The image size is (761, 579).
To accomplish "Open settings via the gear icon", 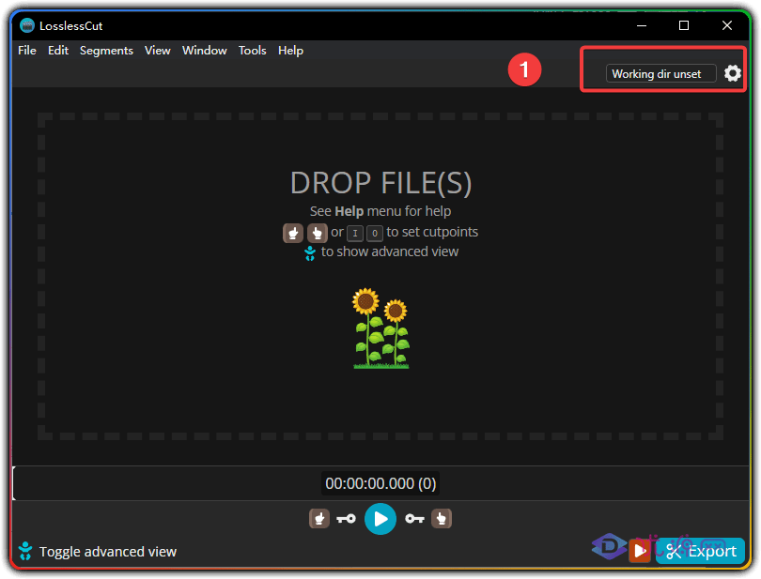I will point(733,73).
